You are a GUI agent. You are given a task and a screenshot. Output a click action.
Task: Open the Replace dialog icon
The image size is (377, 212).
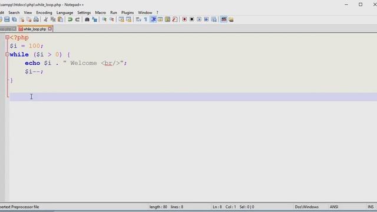pyautogui.click(x=94, y=19)
